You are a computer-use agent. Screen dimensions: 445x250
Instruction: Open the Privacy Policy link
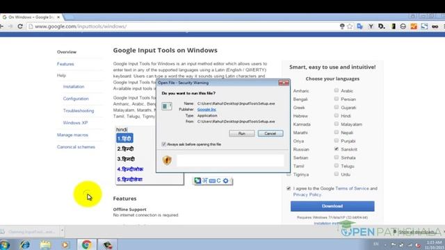coord(307,194)
